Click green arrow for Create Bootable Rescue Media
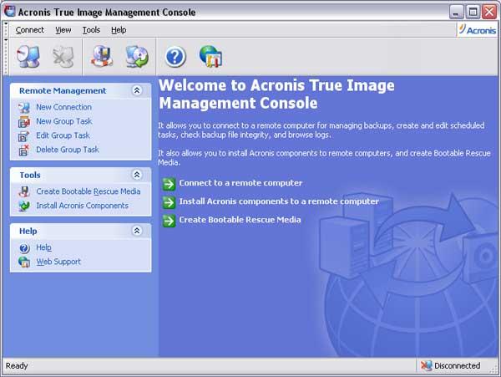 coord(169,221)
